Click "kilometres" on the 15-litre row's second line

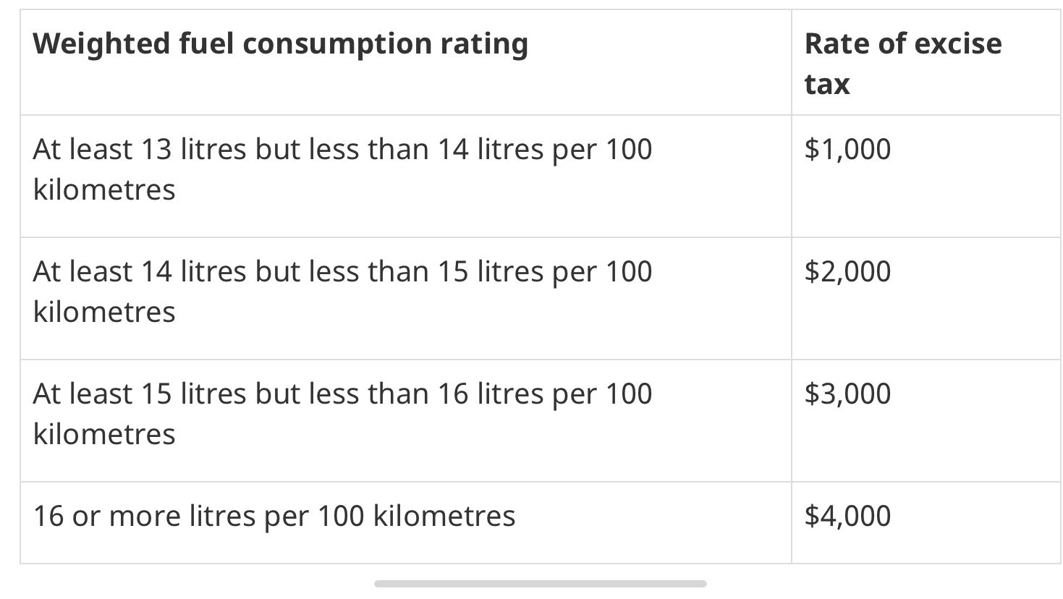(x=104, y=435)
